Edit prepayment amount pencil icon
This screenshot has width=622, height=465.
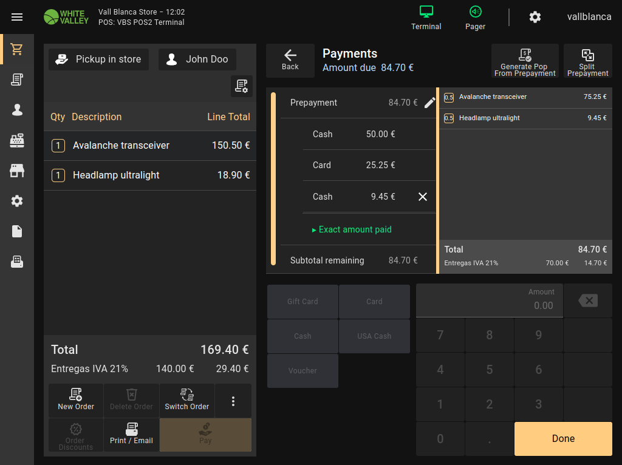pyautogui.click(x=429, y=103)
